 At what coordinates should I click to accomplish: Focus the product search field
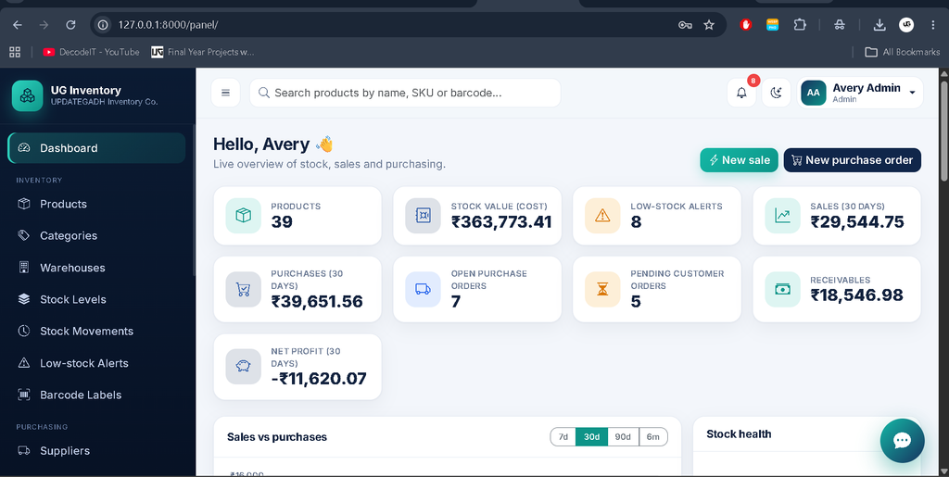point(405,93)
